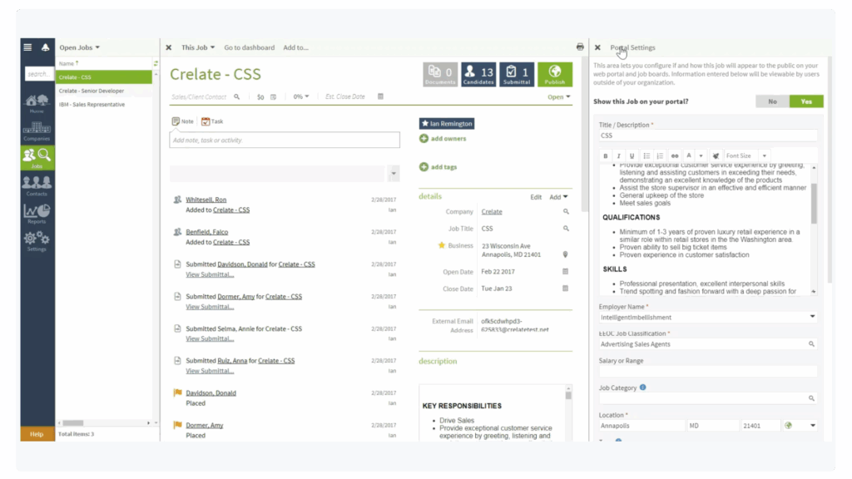Toggle bold in the description editor
This screenshot has height=479, width=852.
coord(605,156)
